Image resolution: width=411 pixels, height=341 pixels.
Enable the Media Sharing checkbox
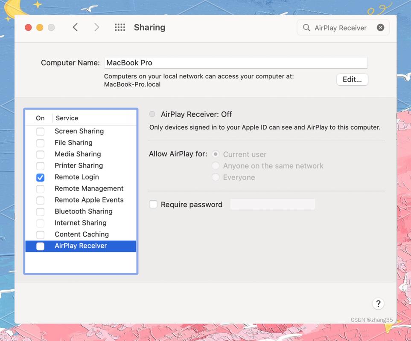pos(40,154)
